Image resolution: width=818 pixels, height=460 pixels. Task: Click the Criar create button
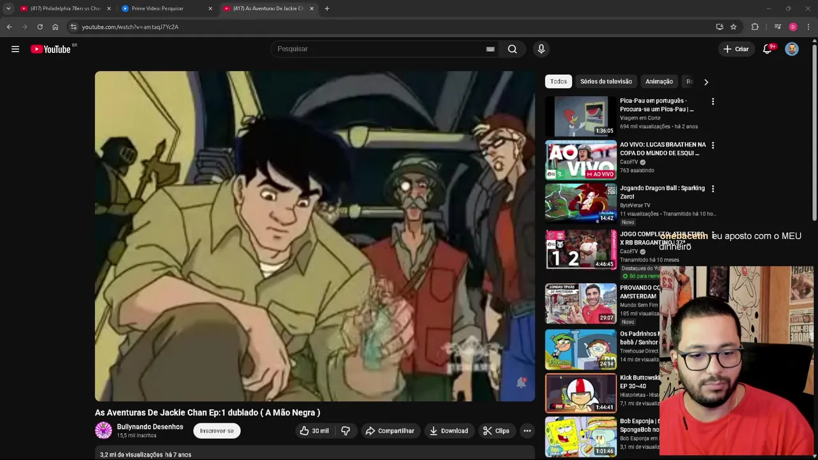736,49
